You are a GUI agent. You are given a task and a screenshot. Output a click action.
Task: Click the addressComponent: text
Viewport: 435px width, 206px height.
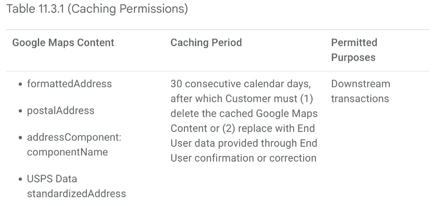pyautogui.click(x=74, y=138)
